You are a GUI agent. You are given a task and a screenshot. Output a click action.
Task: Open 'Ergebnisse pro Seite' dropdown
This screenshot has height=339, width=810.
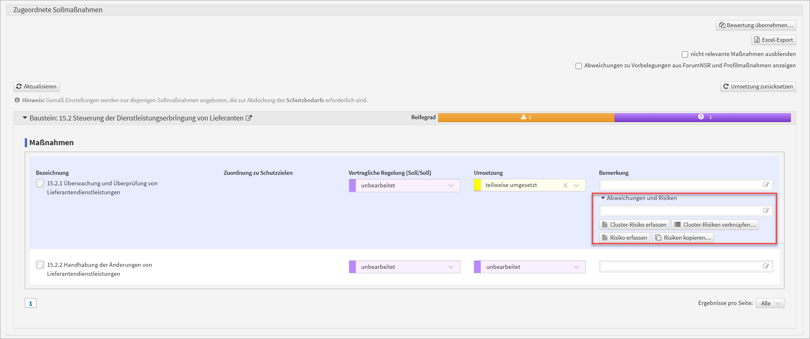769,303
